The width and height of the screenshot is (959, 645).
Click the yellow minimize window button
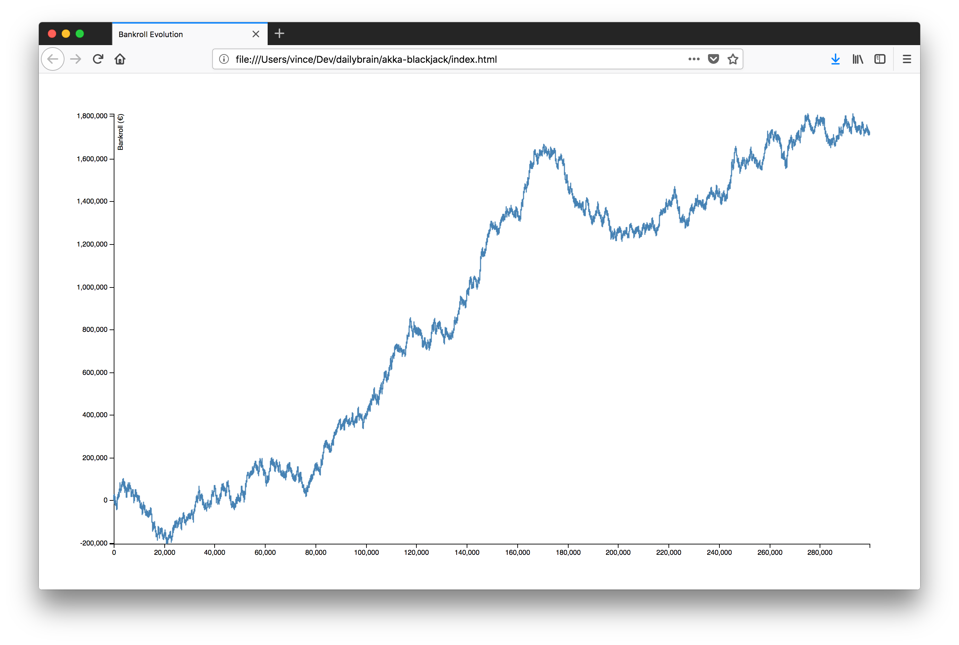pos(66,34)
